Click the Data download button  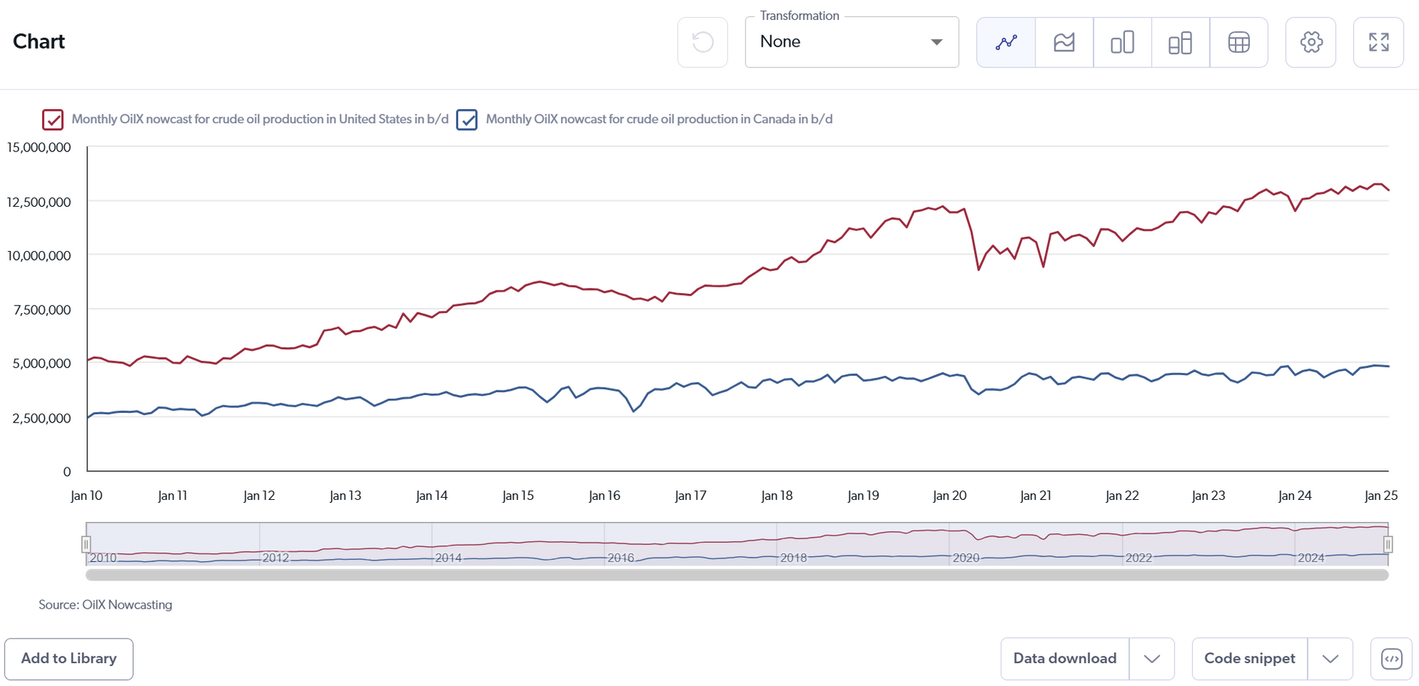1065,659
